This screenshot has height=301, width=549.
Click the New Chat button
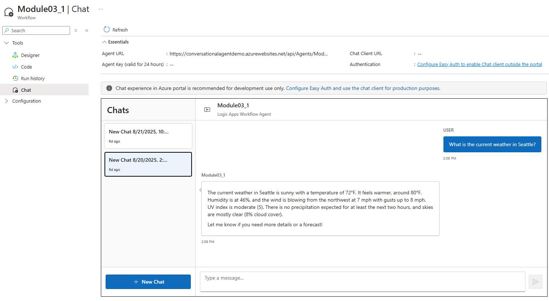148,282
